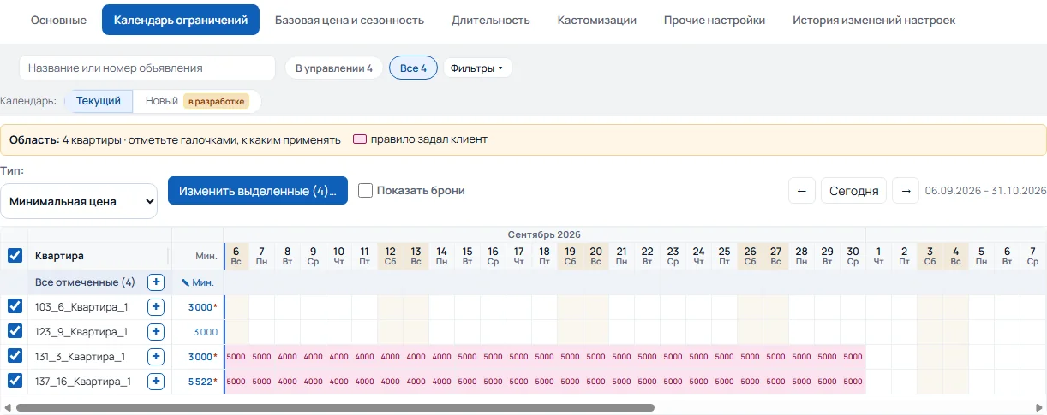Uncheck the 137_16_Квартира_1 checkbox
This screenshot has height=415, width=1047.
15,381
